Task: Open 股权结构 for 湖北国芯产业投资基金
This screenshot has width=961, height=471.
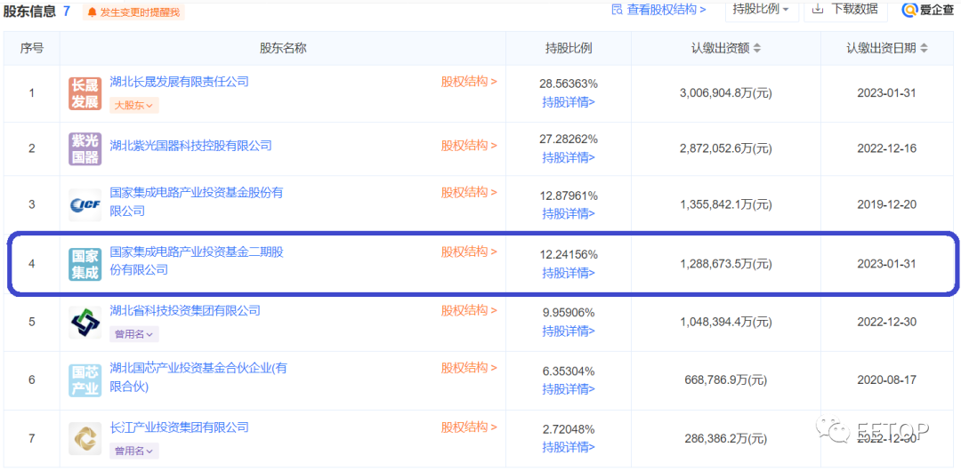Action: click(469, 368)
